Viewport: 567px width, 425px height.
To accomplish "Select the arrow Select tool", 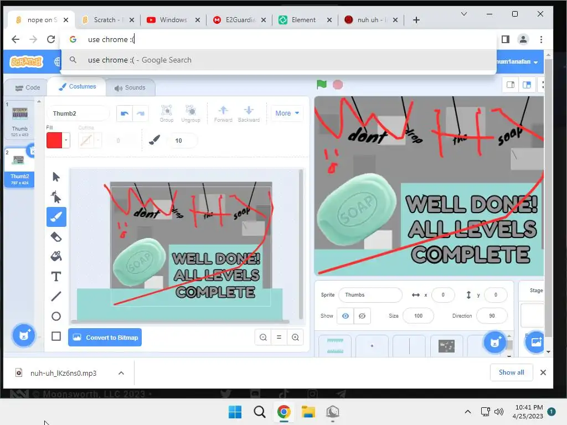I will click(56, 177).
